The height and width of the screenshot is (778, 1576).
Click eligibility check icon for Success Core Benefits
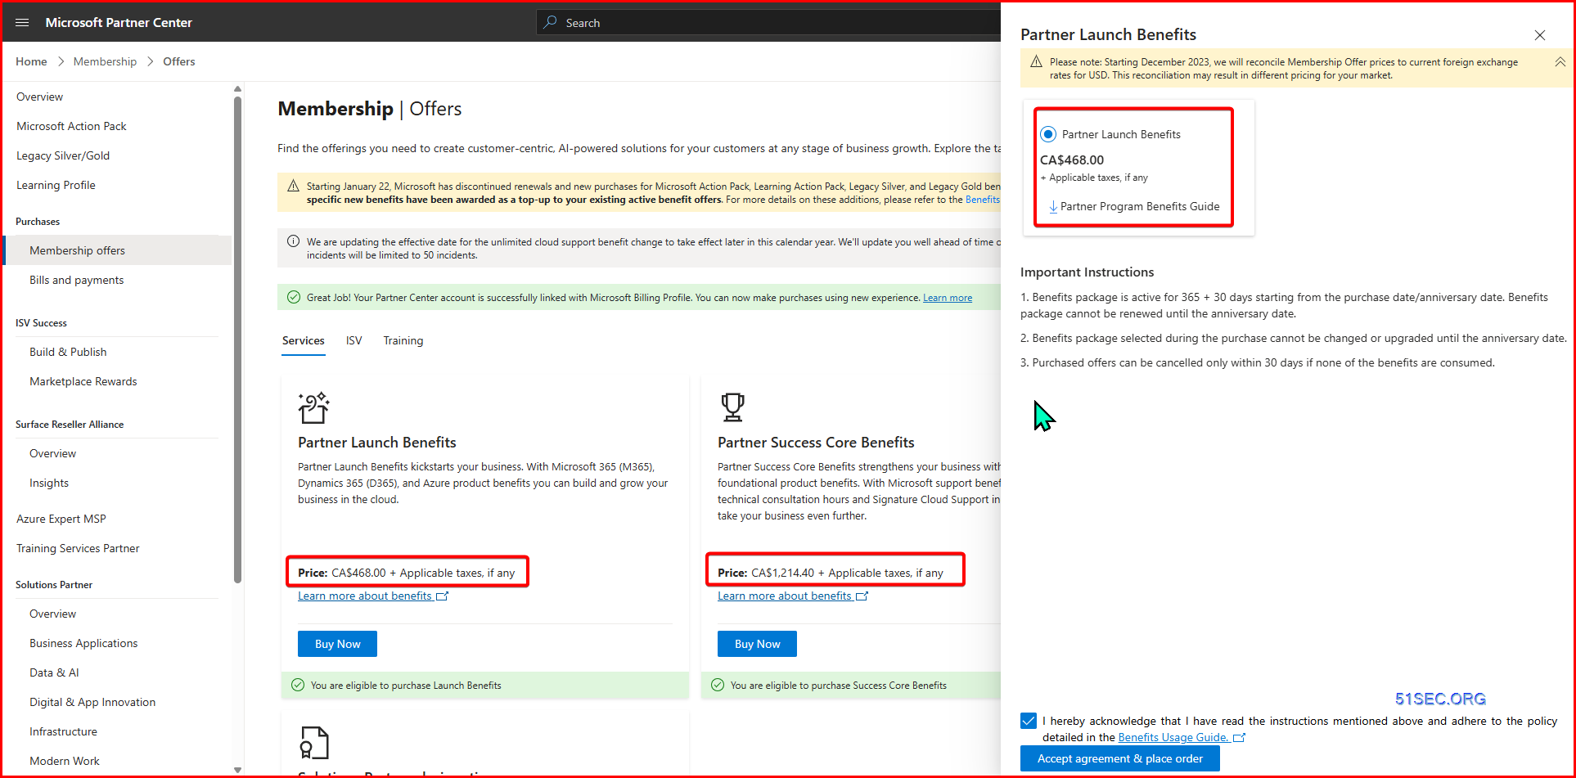[x=718, y=685]
